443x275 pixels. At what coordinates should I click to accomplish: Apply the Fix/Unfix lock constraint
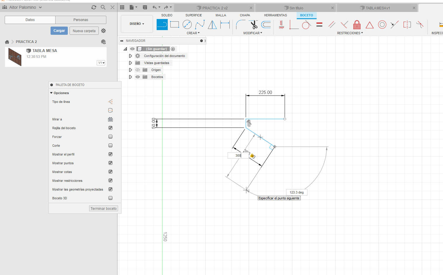tap(357, 25)
